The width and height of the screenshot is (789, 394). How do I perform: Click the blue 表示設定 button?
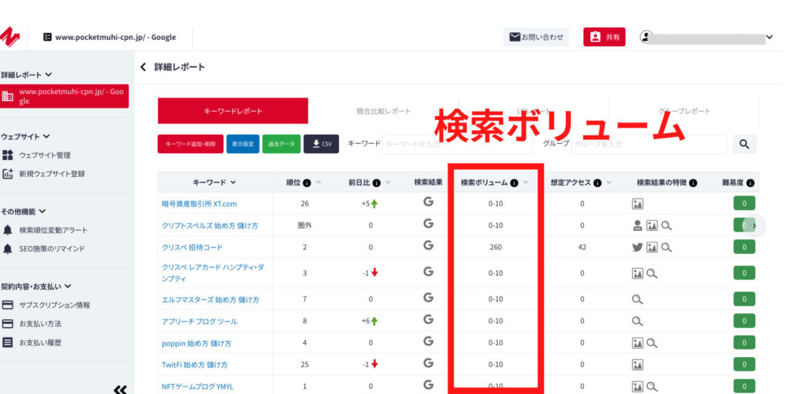pos(243,144)
